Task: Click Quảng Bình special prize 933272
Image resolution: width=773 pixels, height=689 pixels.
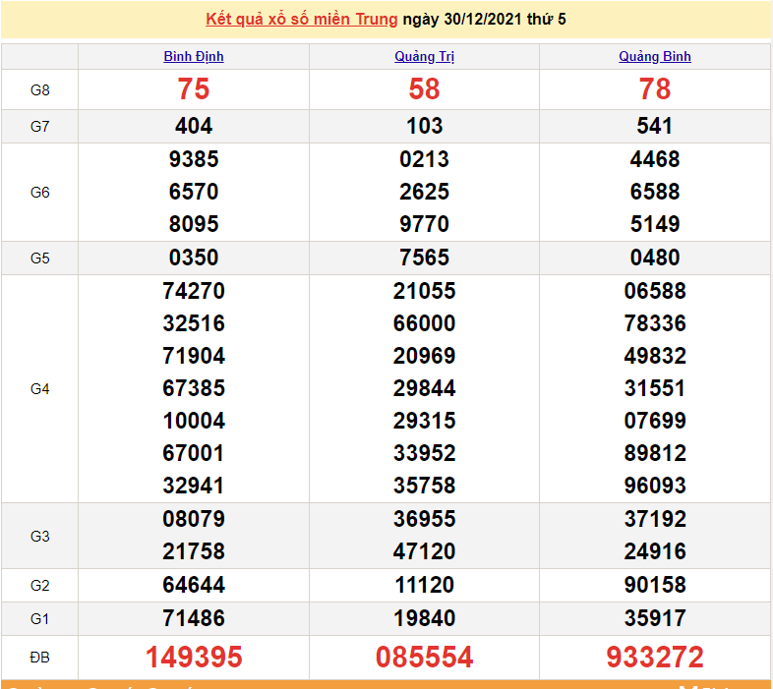Action: tap(655, 657)
